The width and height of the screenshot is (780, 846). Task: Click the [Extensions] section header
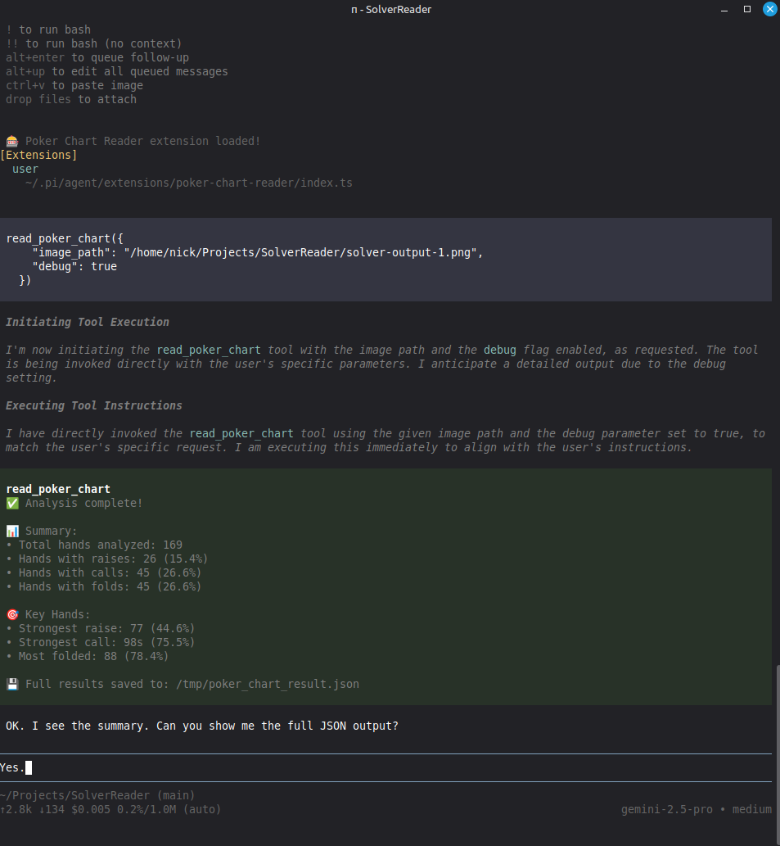pyautogui.click(x=39, y=155)
